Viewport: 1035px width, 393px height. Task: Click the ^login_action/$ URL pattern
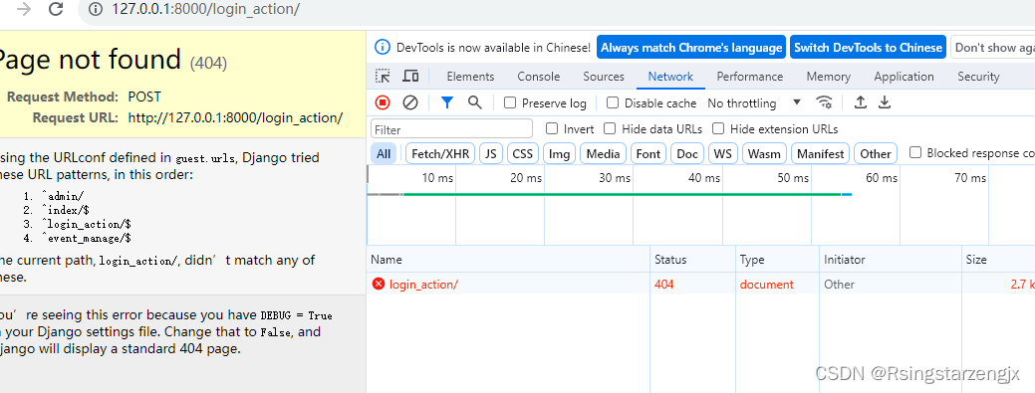click(x=87, y=224)
